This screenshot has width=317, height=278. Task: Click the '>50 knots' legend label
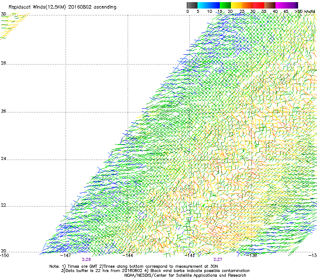[305, 12]
